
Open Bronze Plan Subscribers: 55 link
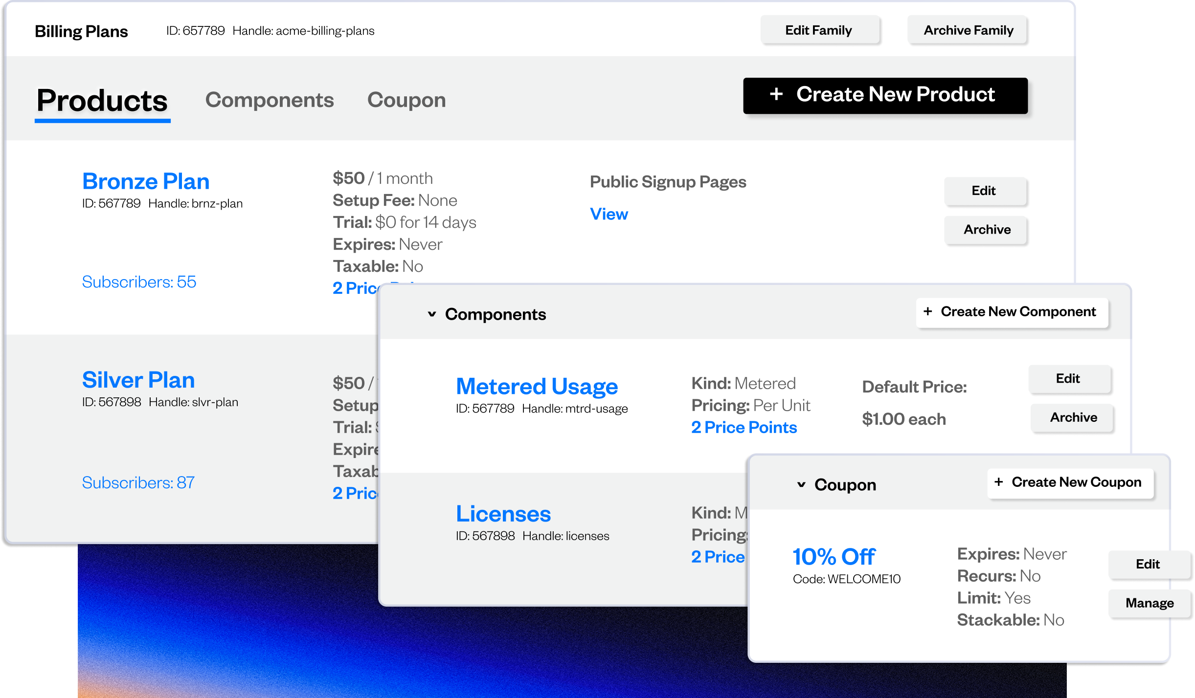pos(139,282)
